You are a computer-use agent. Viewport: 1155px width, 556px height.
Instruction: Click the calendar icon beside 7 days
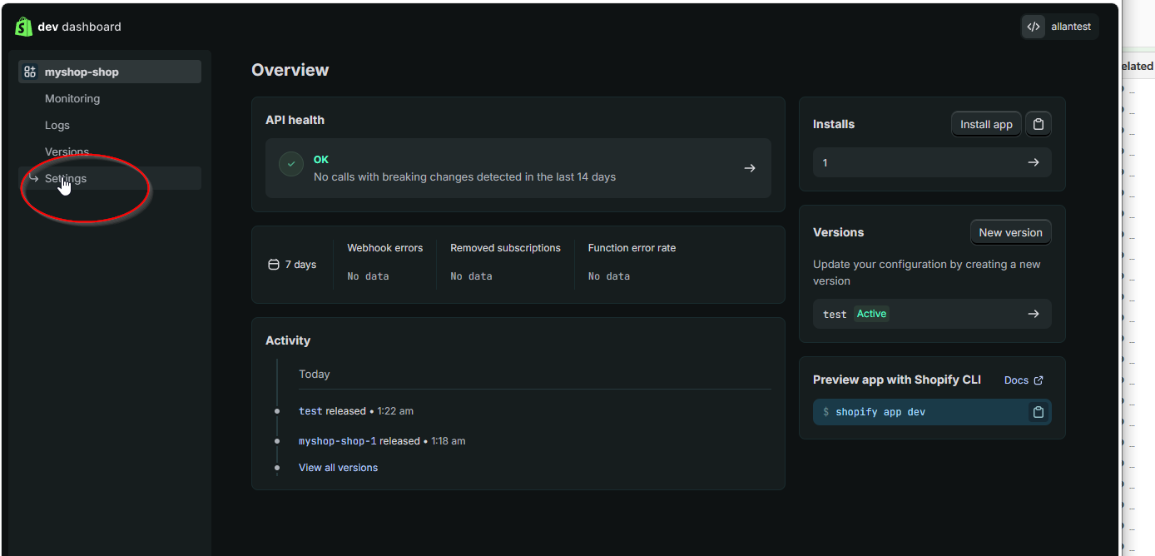(x=273, y=264)
